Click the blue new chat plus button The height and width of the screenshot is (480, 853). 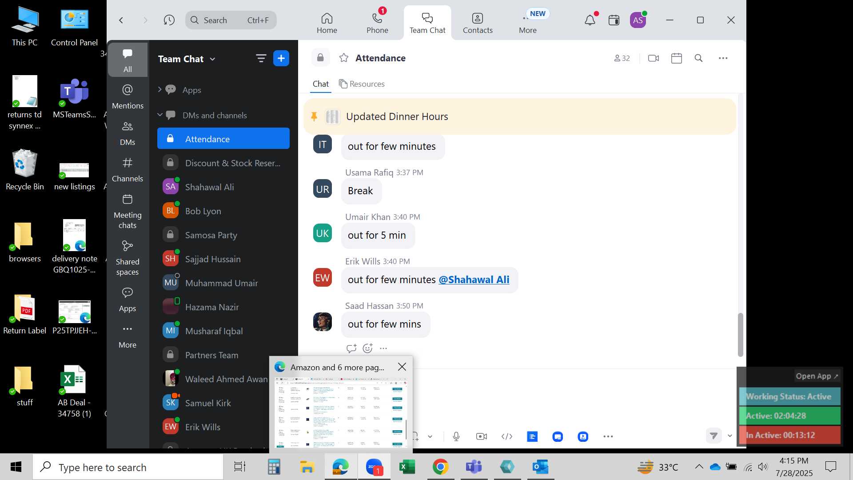(x=281, y=58)
